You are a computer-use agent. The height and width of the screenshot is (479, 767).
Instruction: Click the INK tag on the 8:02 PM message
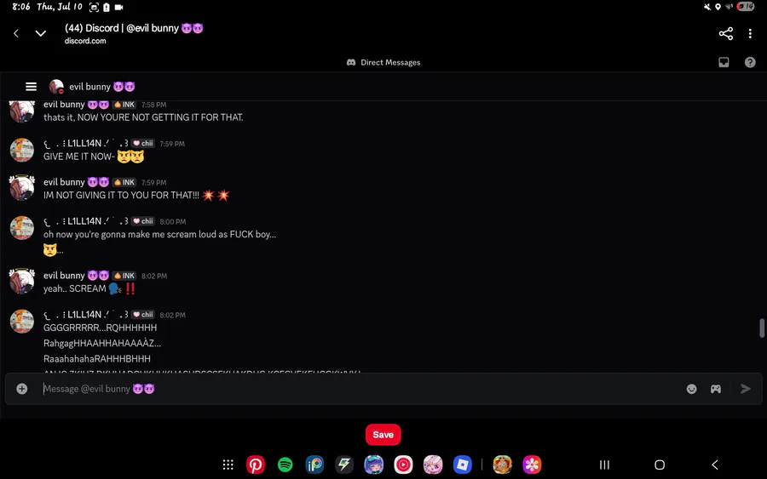(124, 276)
